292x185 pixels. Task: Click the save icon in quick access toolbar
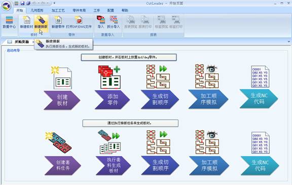(x=22, y=3)
